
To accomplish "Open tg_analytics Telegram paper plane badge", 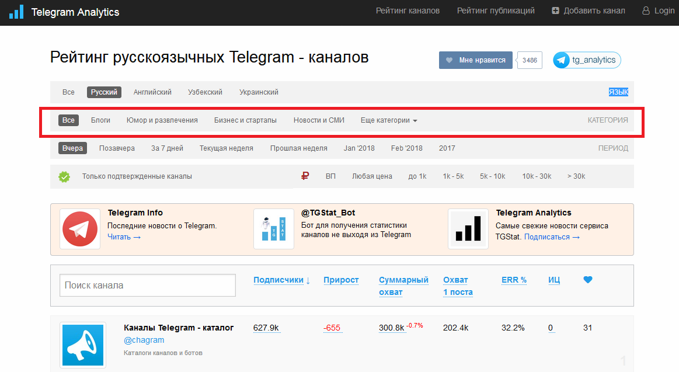I will 561,60.
